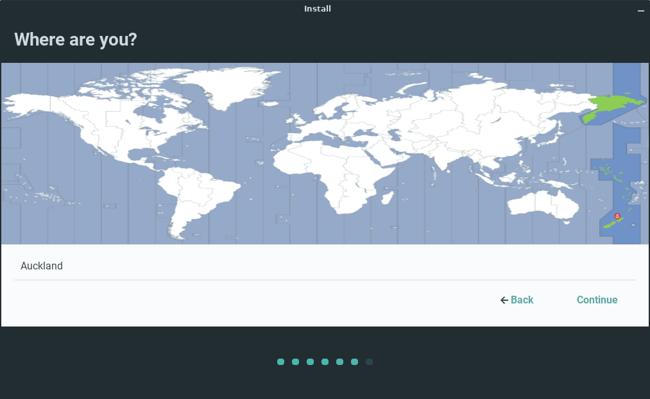This screenshot has height=399, width=650.
Task: Go back to the previous installer step
Action: point(517,300)
